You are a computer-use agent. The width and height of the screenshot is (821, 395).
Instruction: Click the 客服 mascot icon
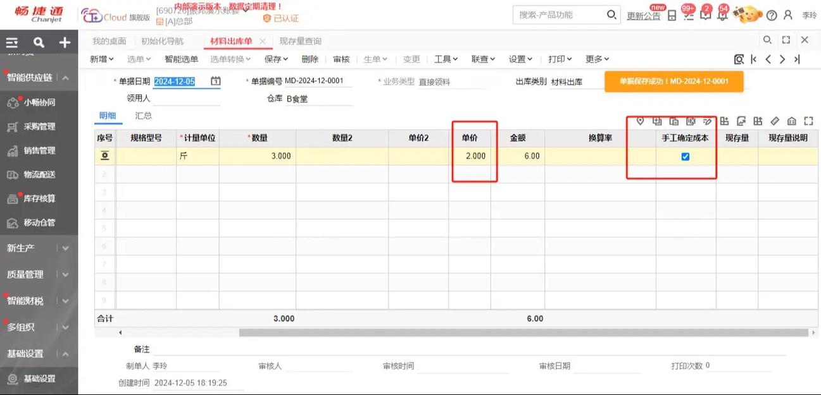pos(748,14)
